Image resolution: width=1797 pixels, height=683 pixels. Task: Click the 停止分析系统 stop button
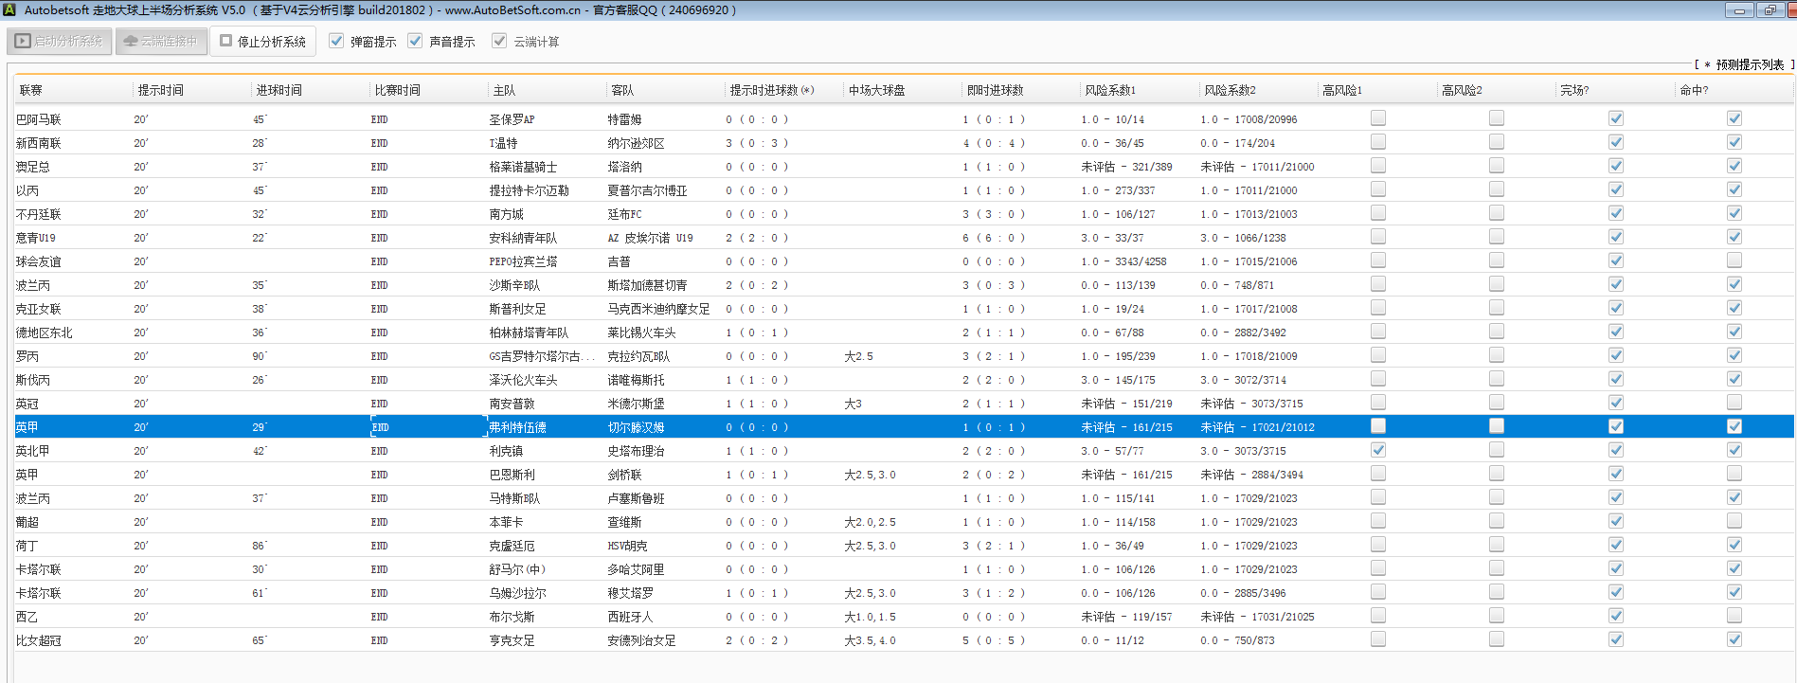click(x=263, y=42)
